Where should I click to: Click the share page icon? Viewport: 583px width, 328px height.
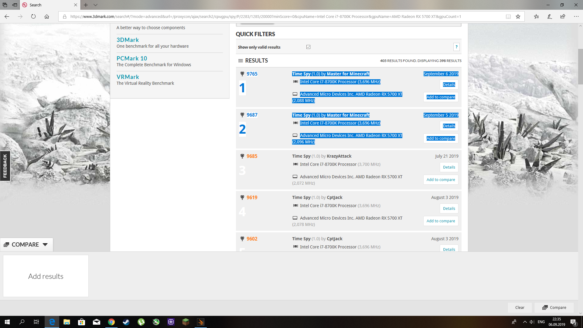pos(563,17)
